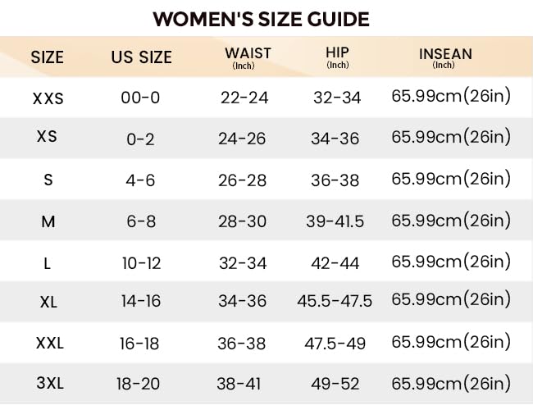Click the 00-0 US size cell
The height and width of the screenshot is (410, 533).
click(140, 98)
